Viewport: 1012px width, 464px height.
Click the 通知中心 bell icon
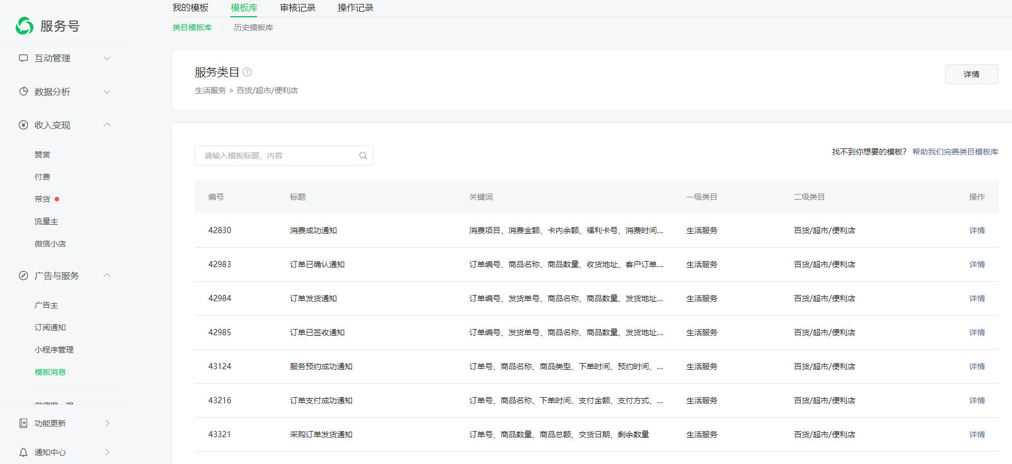tap(23, 452)
